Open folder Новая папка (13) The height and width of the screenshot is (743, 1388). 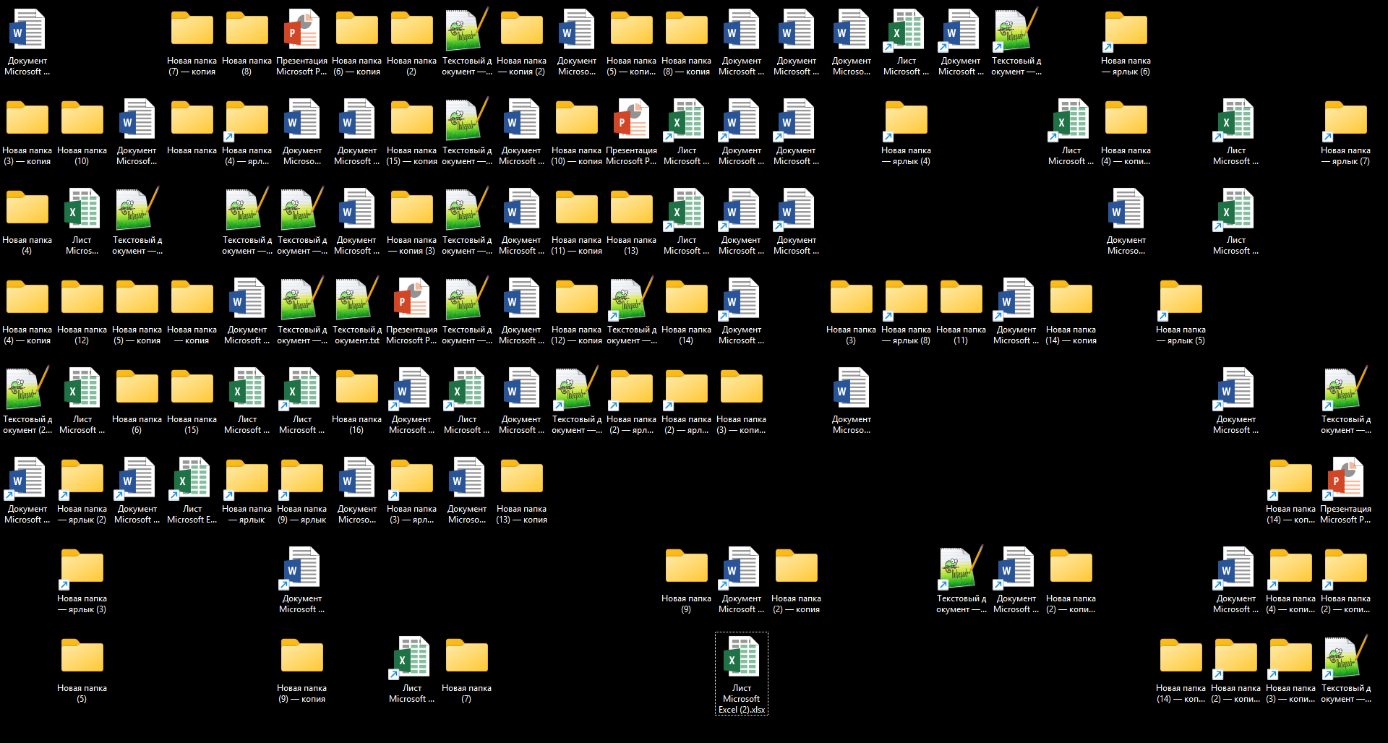[x=631, y=208]
